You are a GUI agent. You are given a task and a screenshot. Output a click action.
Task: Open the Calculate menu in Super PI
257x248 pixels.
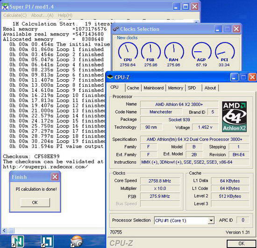point(15,15)
